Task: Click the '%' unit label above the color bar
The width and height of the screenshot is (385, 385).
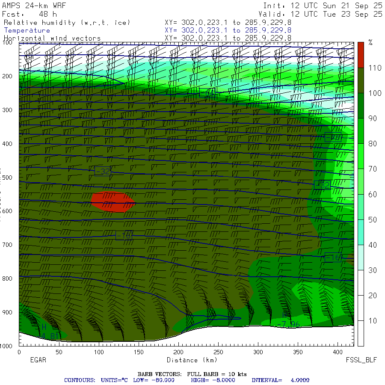Action: [370, 42]
